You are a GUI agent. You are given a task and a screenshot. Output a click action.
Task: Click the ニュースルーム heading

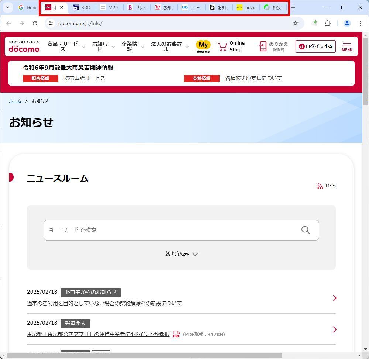[58, 178]
